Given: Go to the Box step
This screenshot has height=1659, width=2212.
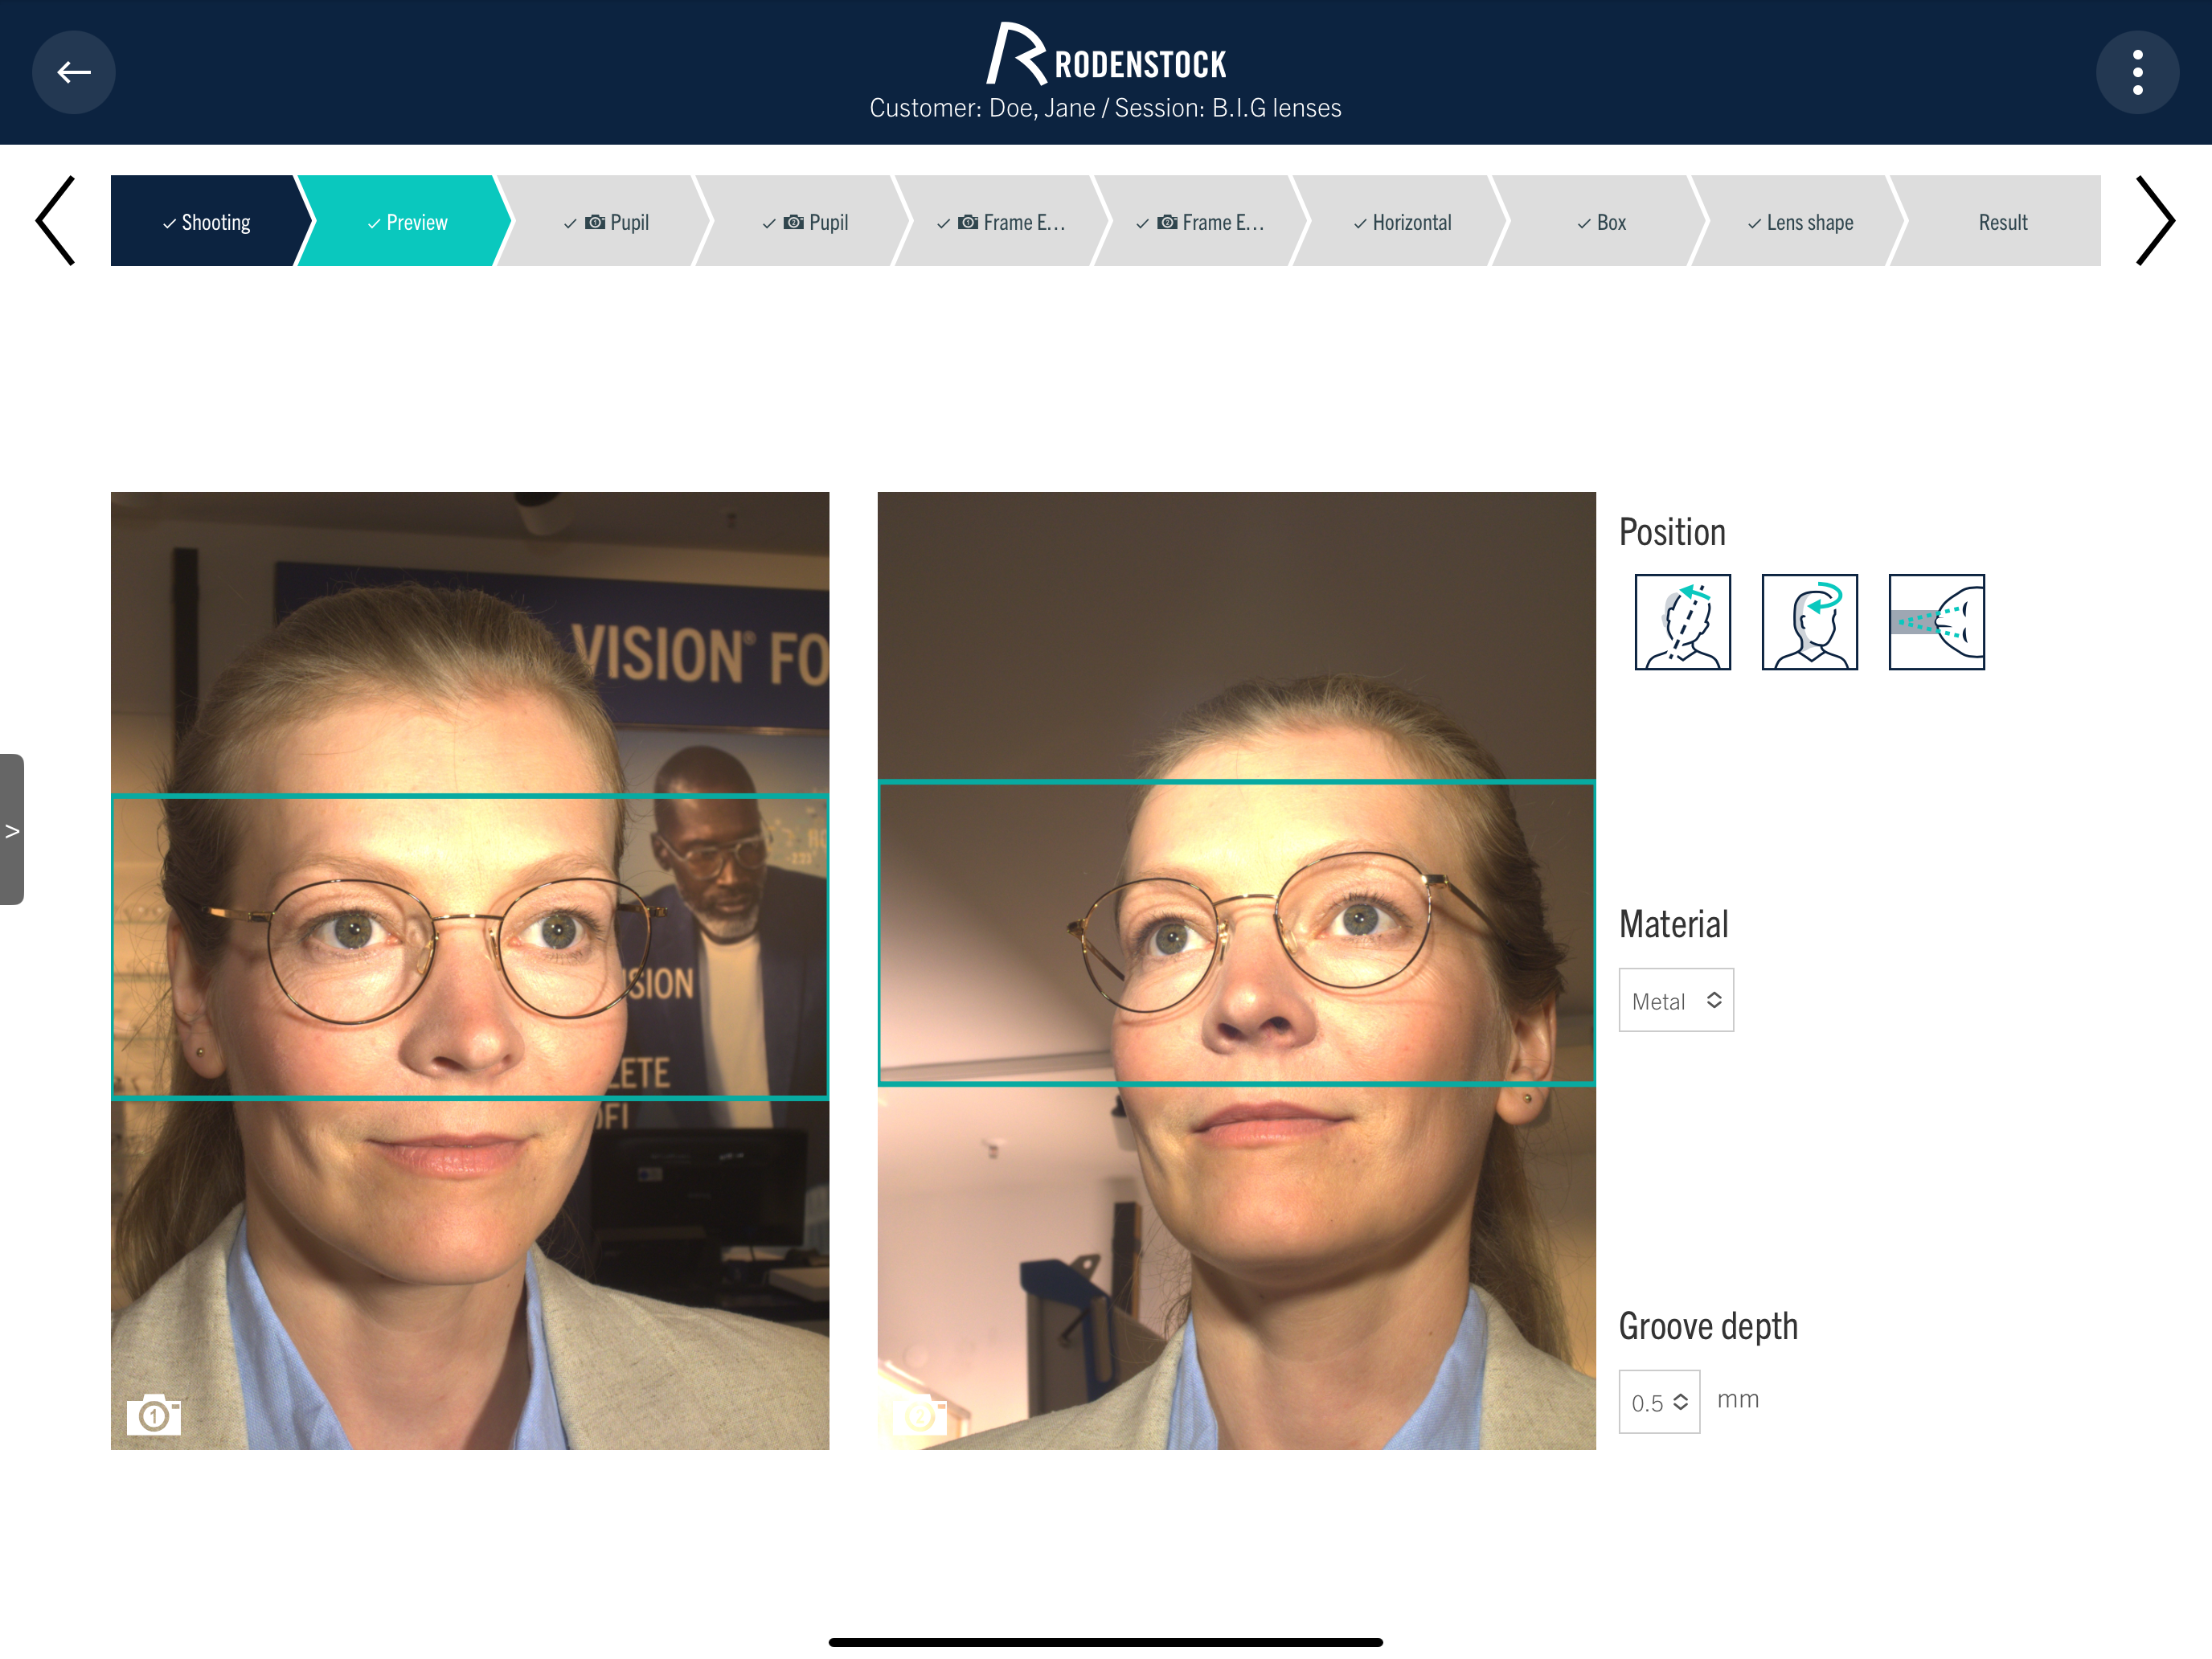Looking at the screenshot, I should coord(1600,221).
